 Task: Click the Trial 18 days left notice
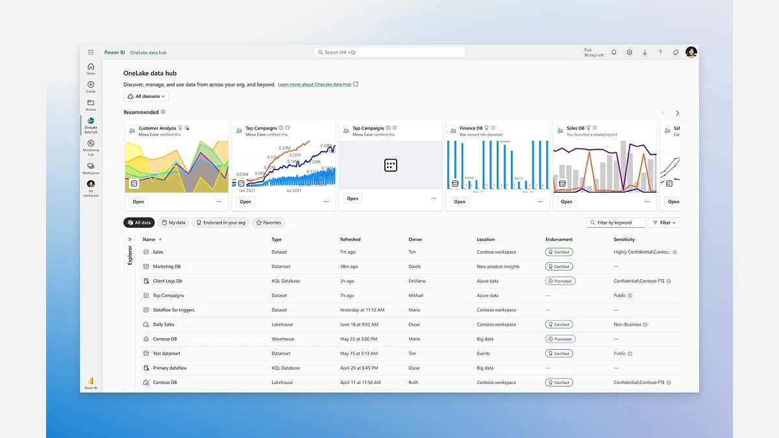click(x=593, y=53)
